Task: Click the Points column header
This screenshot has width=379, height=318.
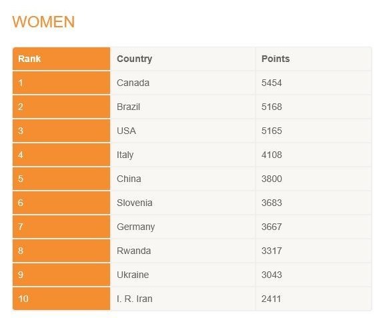Action: coord(276,59)
